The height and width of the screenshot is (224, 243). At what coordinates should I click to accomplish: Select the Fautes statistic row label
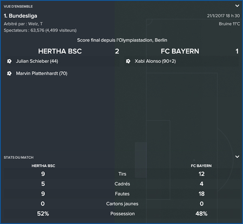click(x=122, y=194)
